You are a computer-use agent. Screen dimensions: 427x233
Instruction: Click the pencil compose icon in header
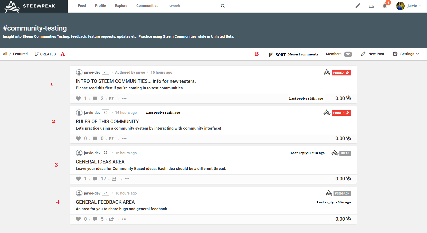[x=358, y=6]
